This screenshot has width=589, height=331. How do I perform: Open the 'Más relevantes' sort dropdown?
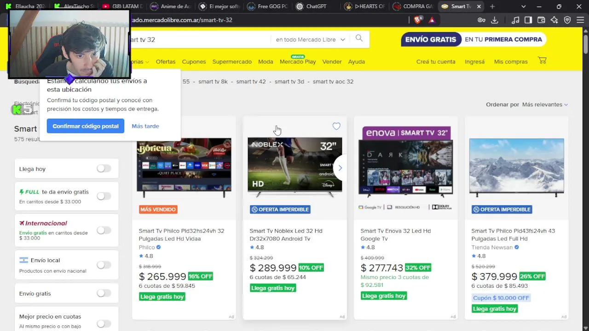(x=545, y=104)
